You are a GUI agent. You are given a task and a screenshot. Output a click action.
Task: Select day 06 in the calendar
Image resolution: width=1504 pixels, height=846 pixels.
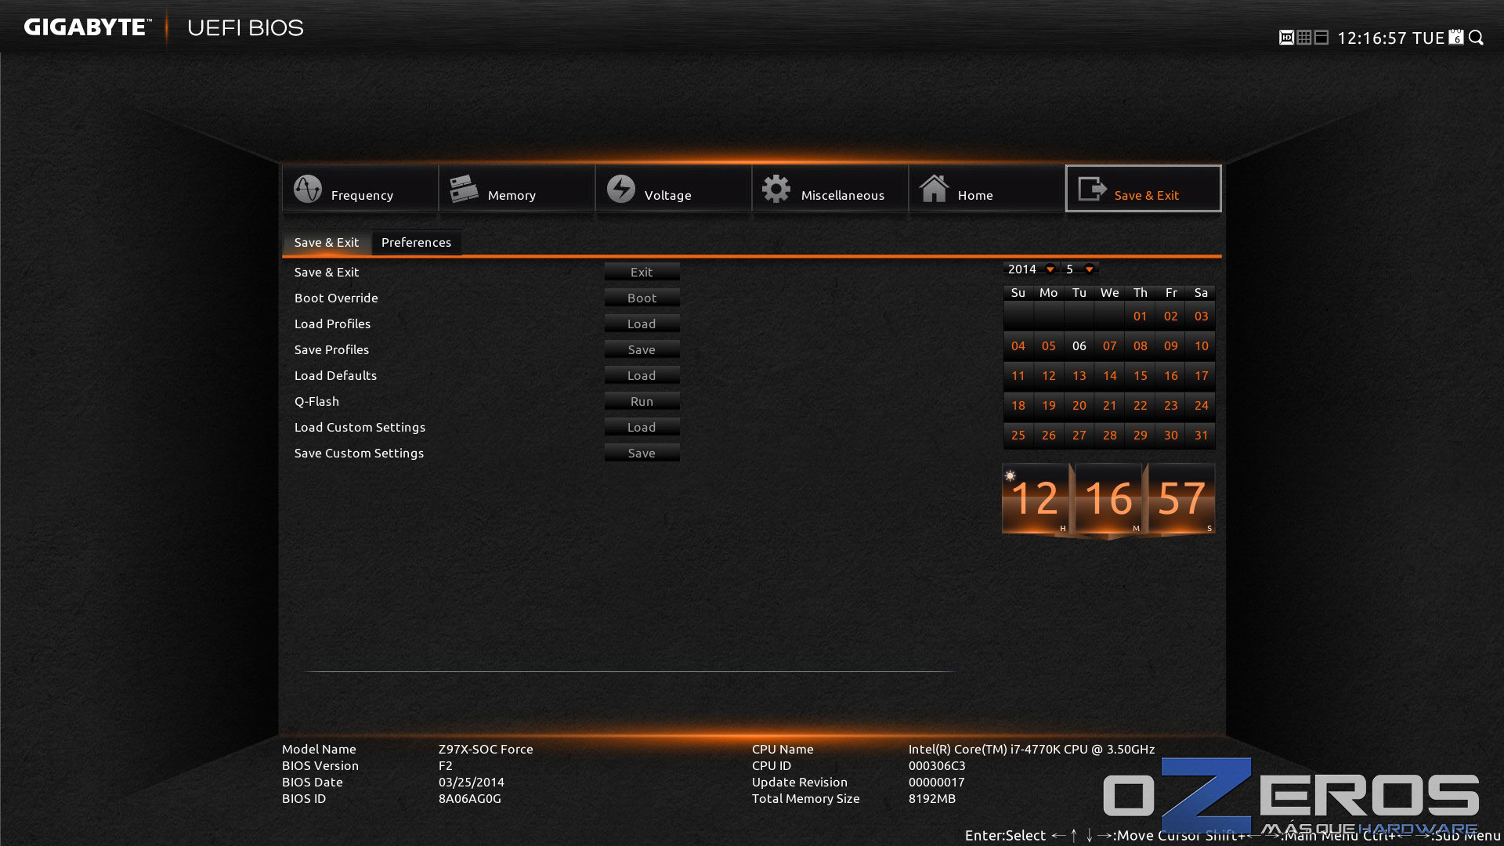pos(1079,346)
